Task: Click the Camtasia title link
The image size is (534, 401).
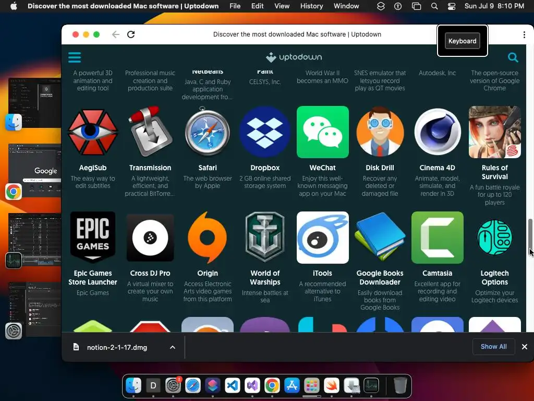Action: coord(438,273)
